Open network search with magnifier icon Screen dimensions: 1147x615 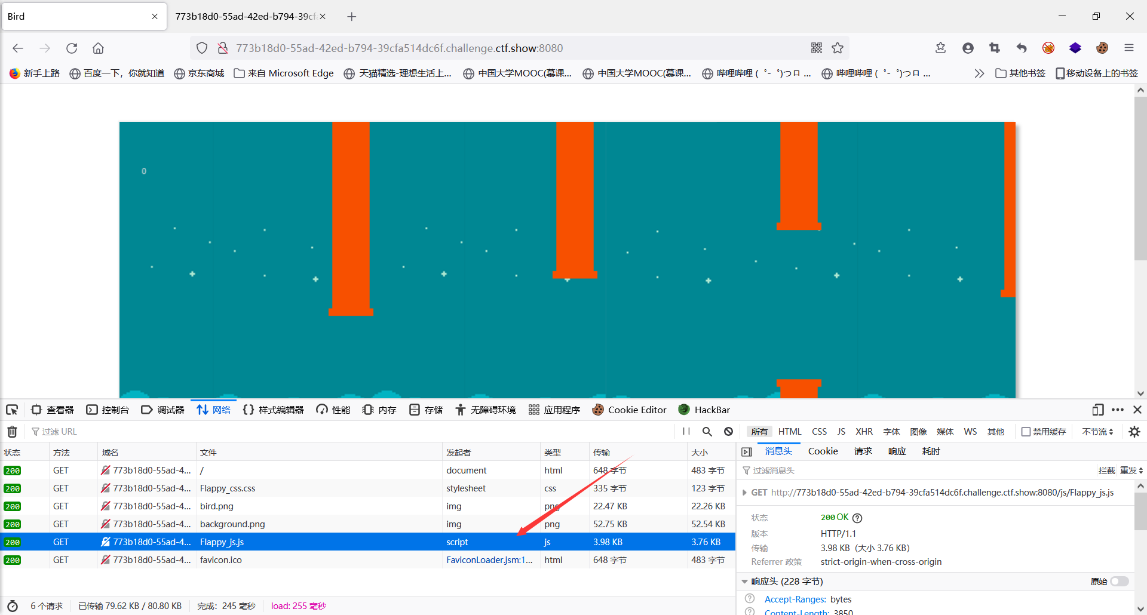707,432
